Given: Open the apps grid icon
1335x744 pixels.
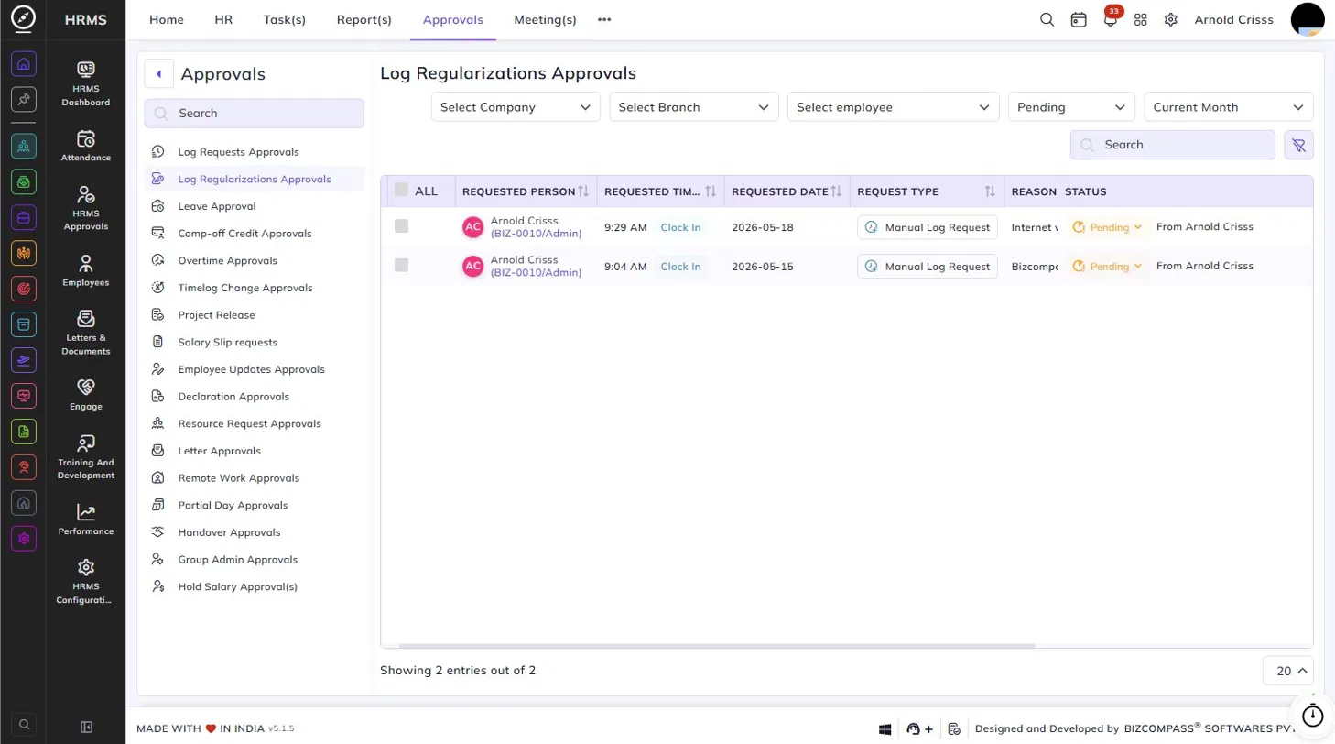Looking at the screenshot, I should coord(1141,19).
